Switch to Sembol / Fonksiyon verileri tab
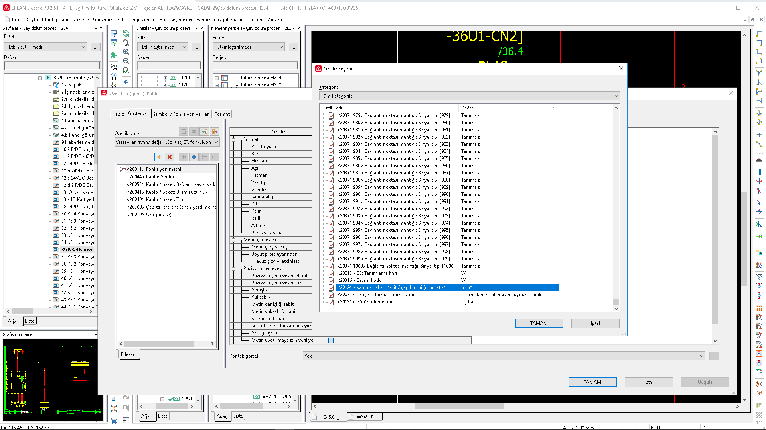The height and width of the screenshot is (430, 766). (x=181, y=114)
